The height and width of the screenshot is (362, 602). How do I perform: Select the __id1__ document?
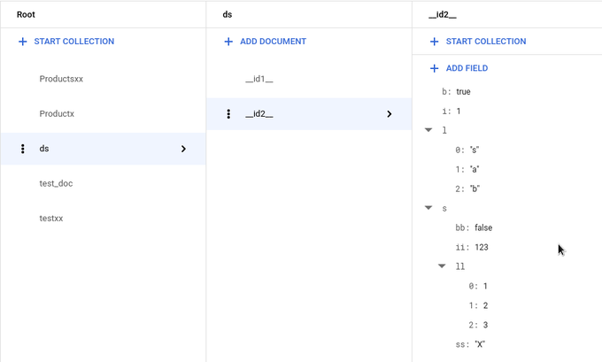click(x=259, y=79)
